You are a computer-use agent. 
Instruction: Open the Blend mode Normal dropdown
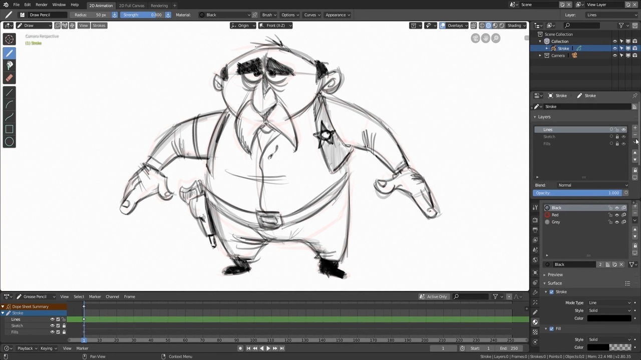(593, 185)
